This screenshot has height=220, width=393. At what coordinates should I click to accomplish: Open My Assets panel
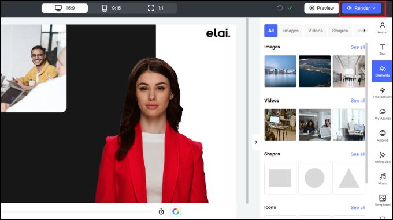click(382, 114)
